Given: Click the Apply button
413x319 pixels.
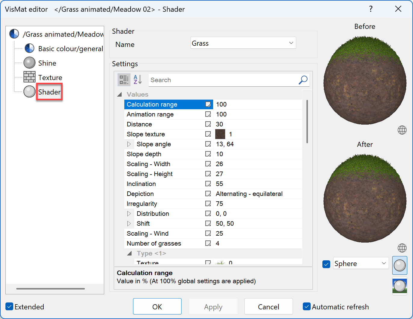Looking at the screenshot, I should (x=213, y=306).
